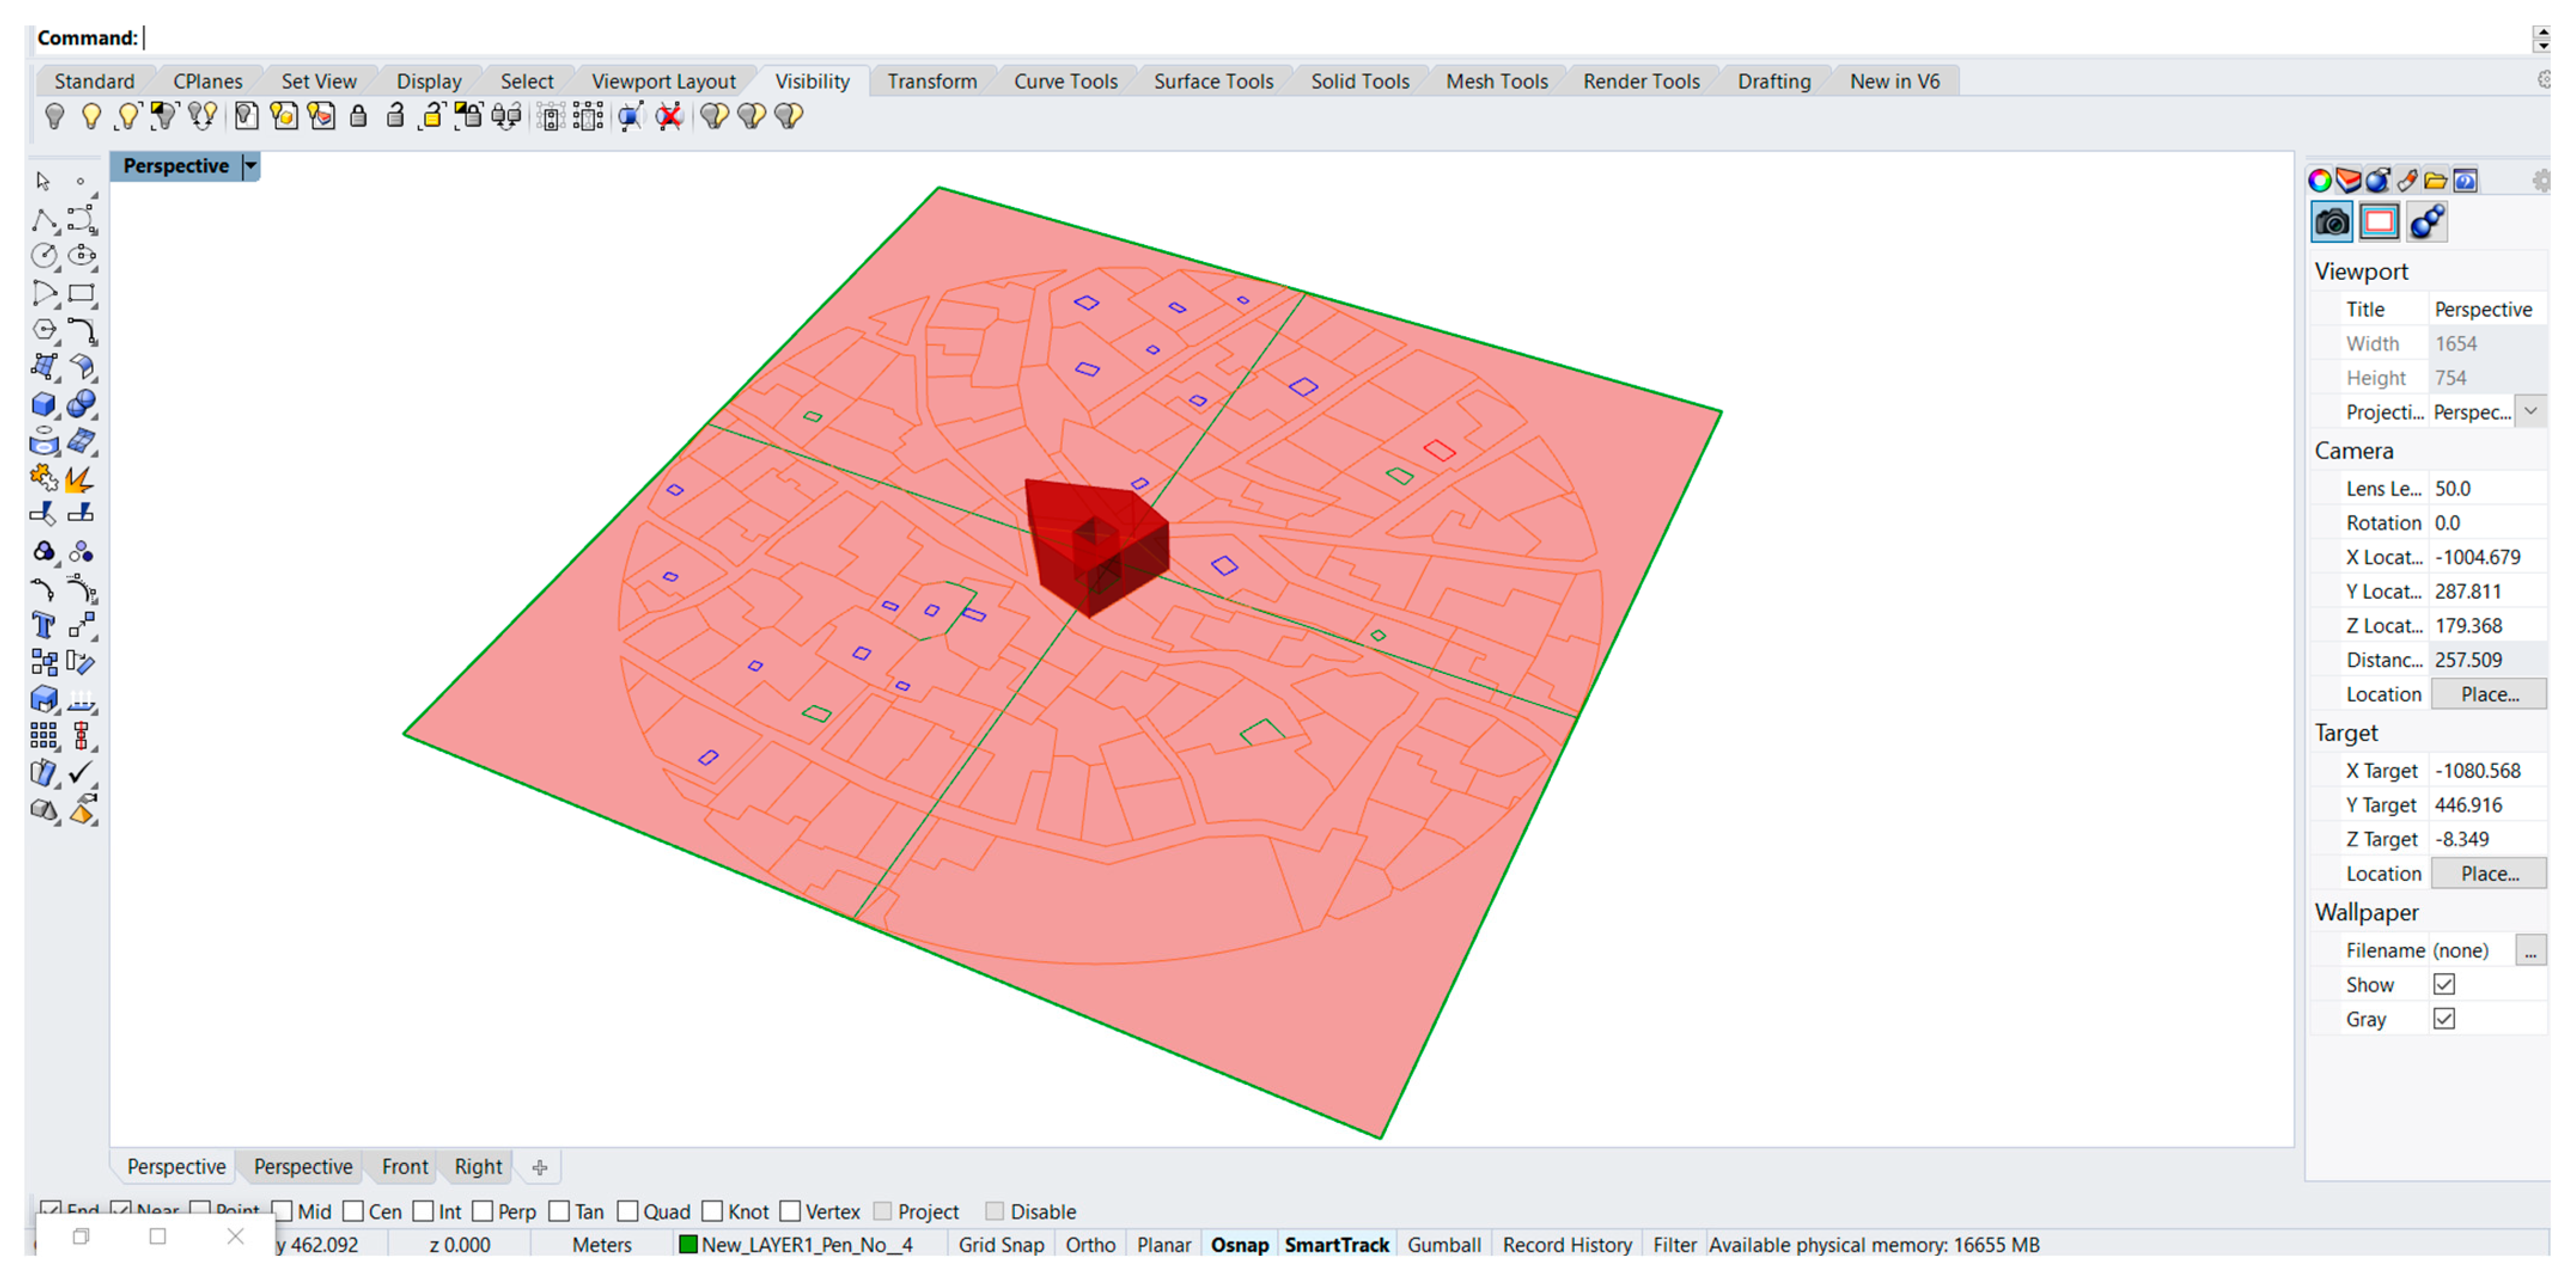Open the Perspective viewport title dropdown arrow
This screenshot has width=2576, height=1284.
tap(251, 166)
